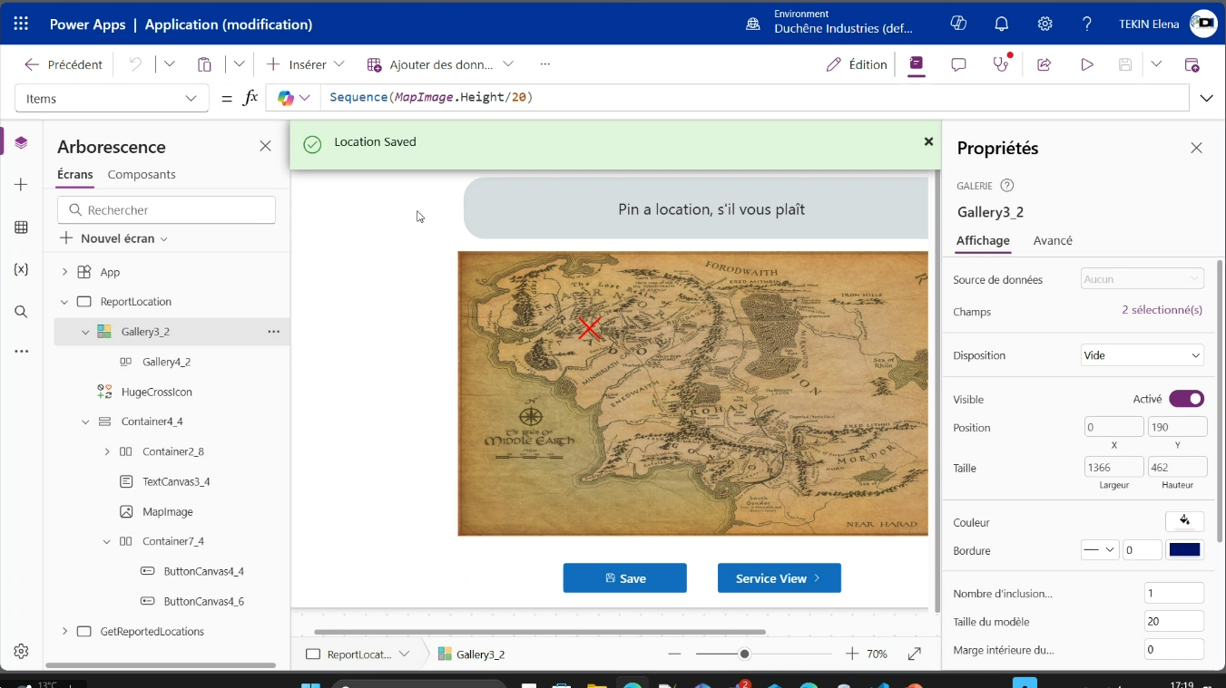Click the Play preview app icon
This screenshot has height=688, width=1226.
1086,64
